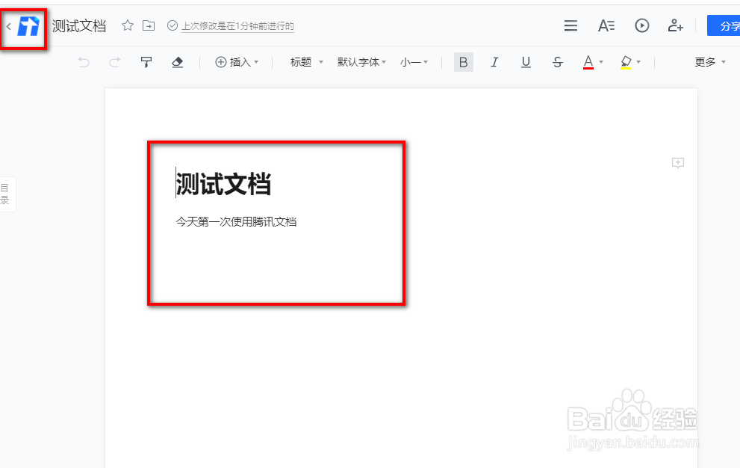Click the saved status checkmark icon
The height and width of the screenshot is (468, 740).
point(172,25)
